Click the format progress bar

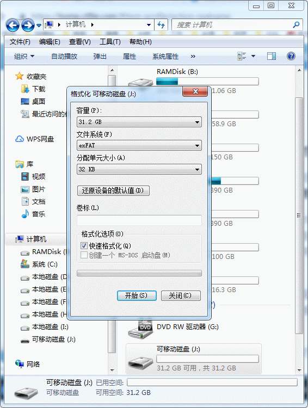139,273
